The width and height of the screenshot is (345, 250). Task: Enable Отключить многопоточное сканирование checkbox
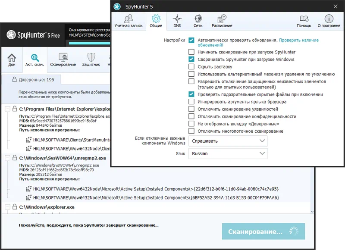pos(191,131)
